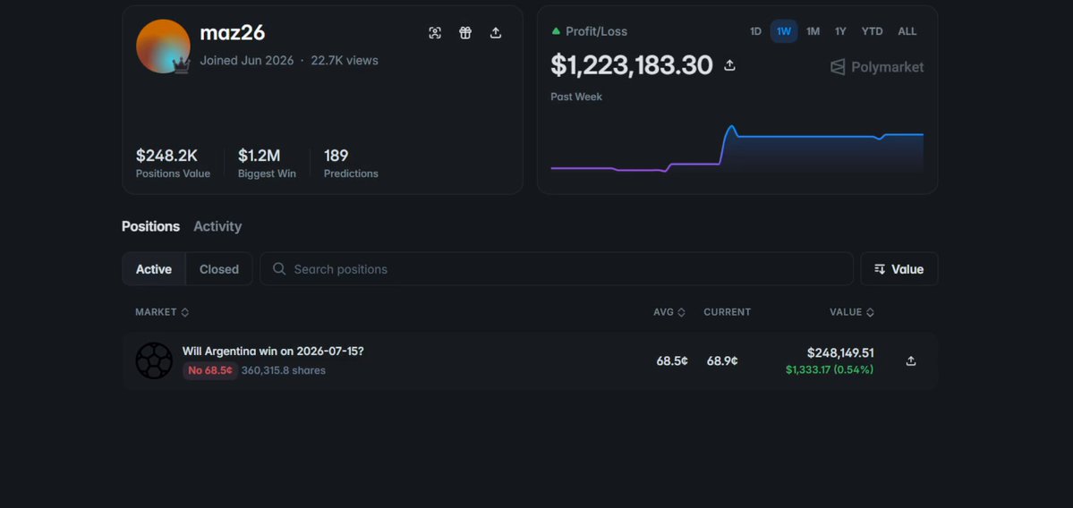Switch to the Activity tab
Viewport: 1073px width, 508px height.
click(x=217, y=226)
